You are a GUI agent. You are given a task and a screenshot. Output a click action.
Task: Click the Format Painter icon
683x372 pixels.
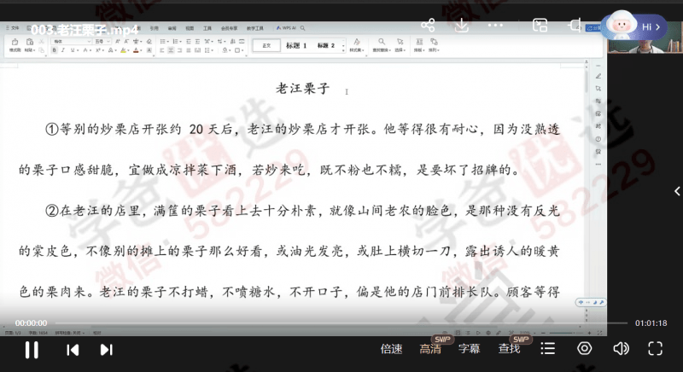15,42
